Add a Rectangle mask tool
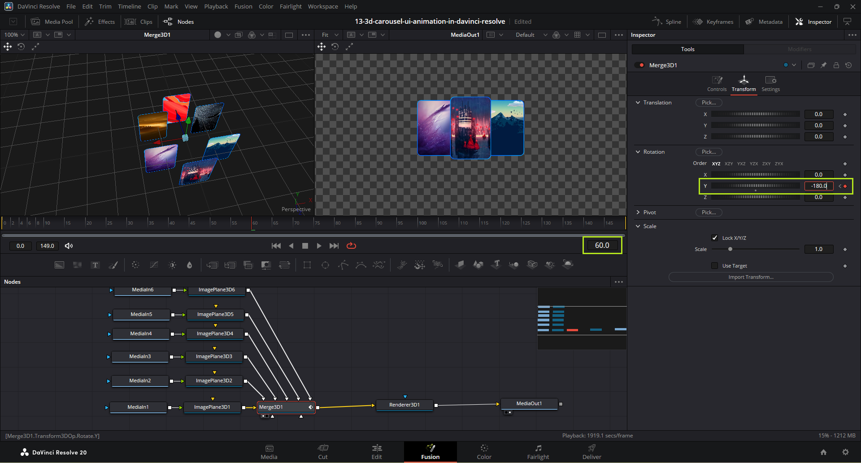This screenshot has width=861, height=463. tap(307, 265)
